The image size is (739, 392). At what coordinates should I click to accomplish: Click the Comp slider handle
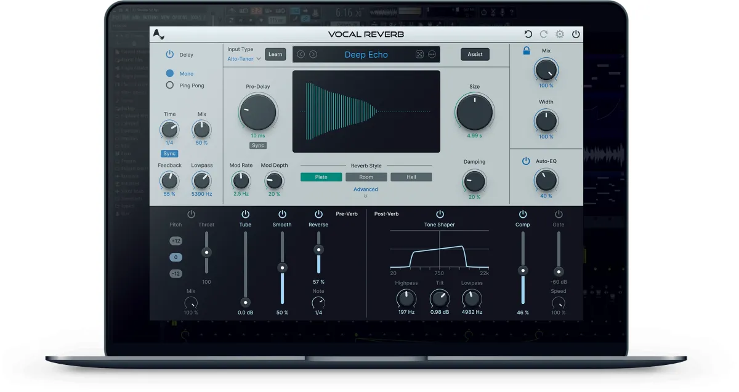[523, 270]
